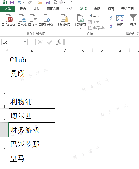Open 自其他来源 (From Other Sources) menu

click(x=46, y=22)
